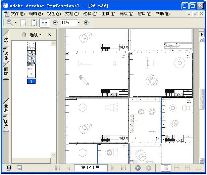The height and width of the screenshot is (175, 207).
Task: Toggle single page layout view
Action: click(x=165, y=168)
